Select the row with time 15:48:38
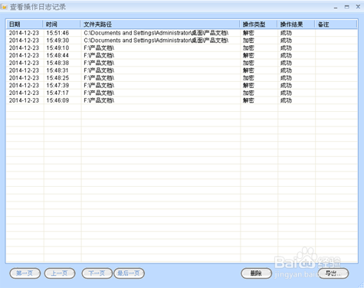 coord(182,63)
